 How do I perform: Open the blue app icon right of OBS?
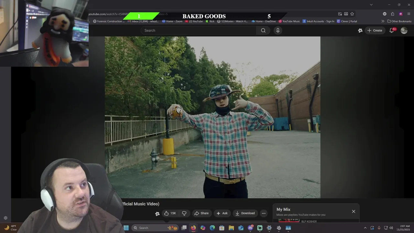click(x=288, y=228)
